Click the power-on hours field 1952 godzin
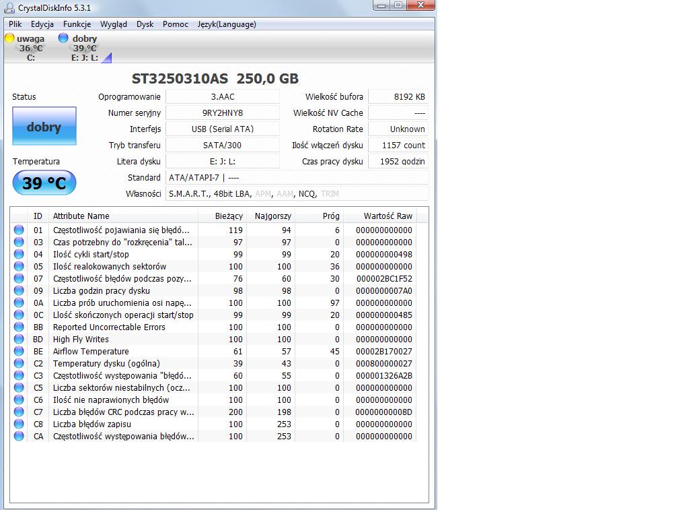 (398, 161)
